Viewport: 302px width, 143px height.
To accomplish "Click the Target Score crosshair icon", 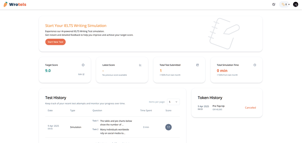I will (x=83, y=65).
